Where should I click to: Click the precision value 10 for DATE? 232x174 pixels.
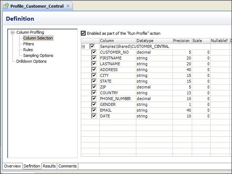[x=189, y=116]
